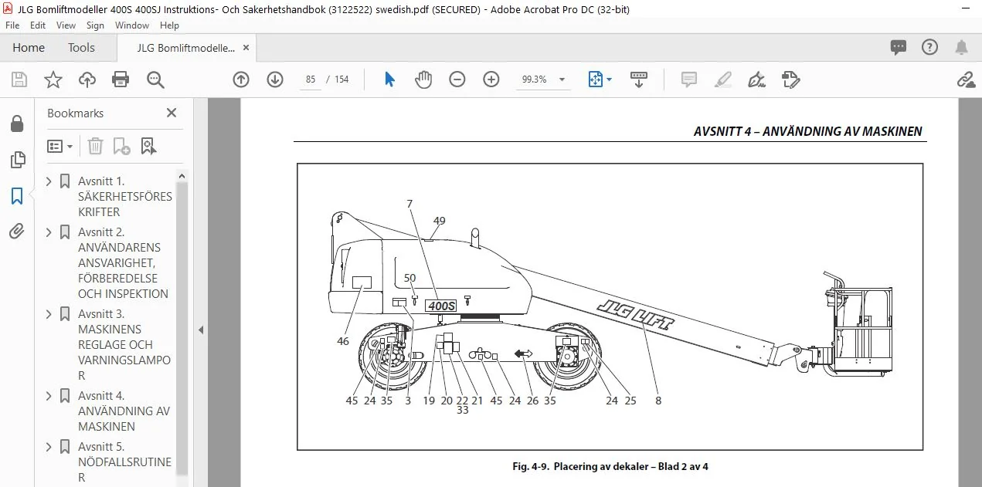This screenshot has height=487, width=982.
Task: Close the Bookmarks panel
Action: click(x=172, y=113)
